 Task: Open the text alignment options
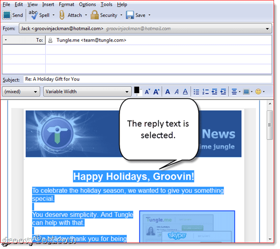pyautogui.click(x=236, y=92)
